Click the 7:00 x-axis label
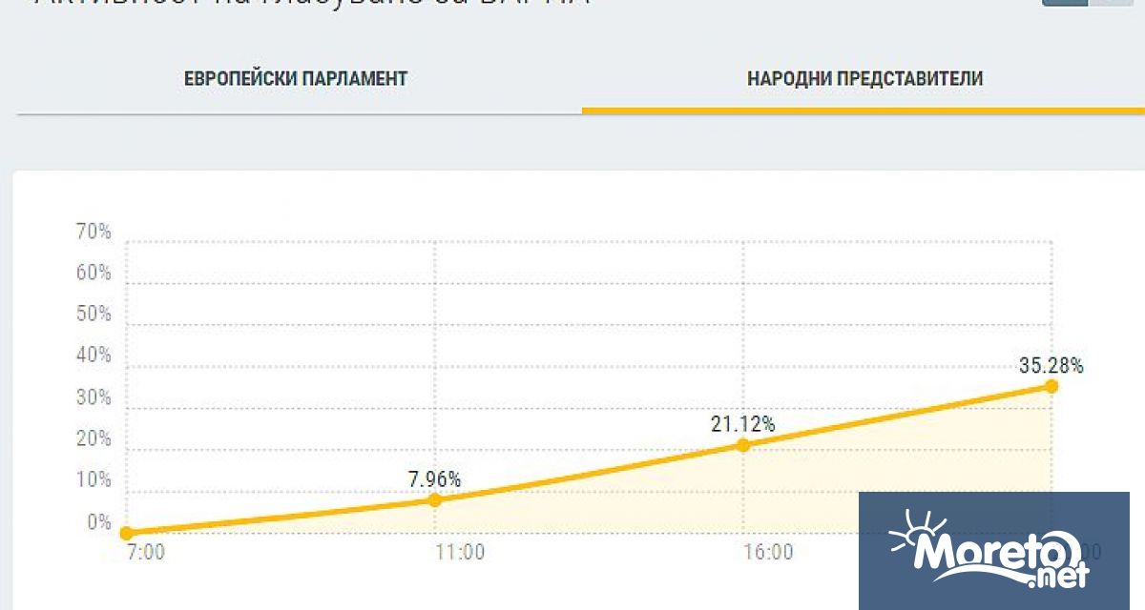The image size is (1145, 610). tap(146, 553)
